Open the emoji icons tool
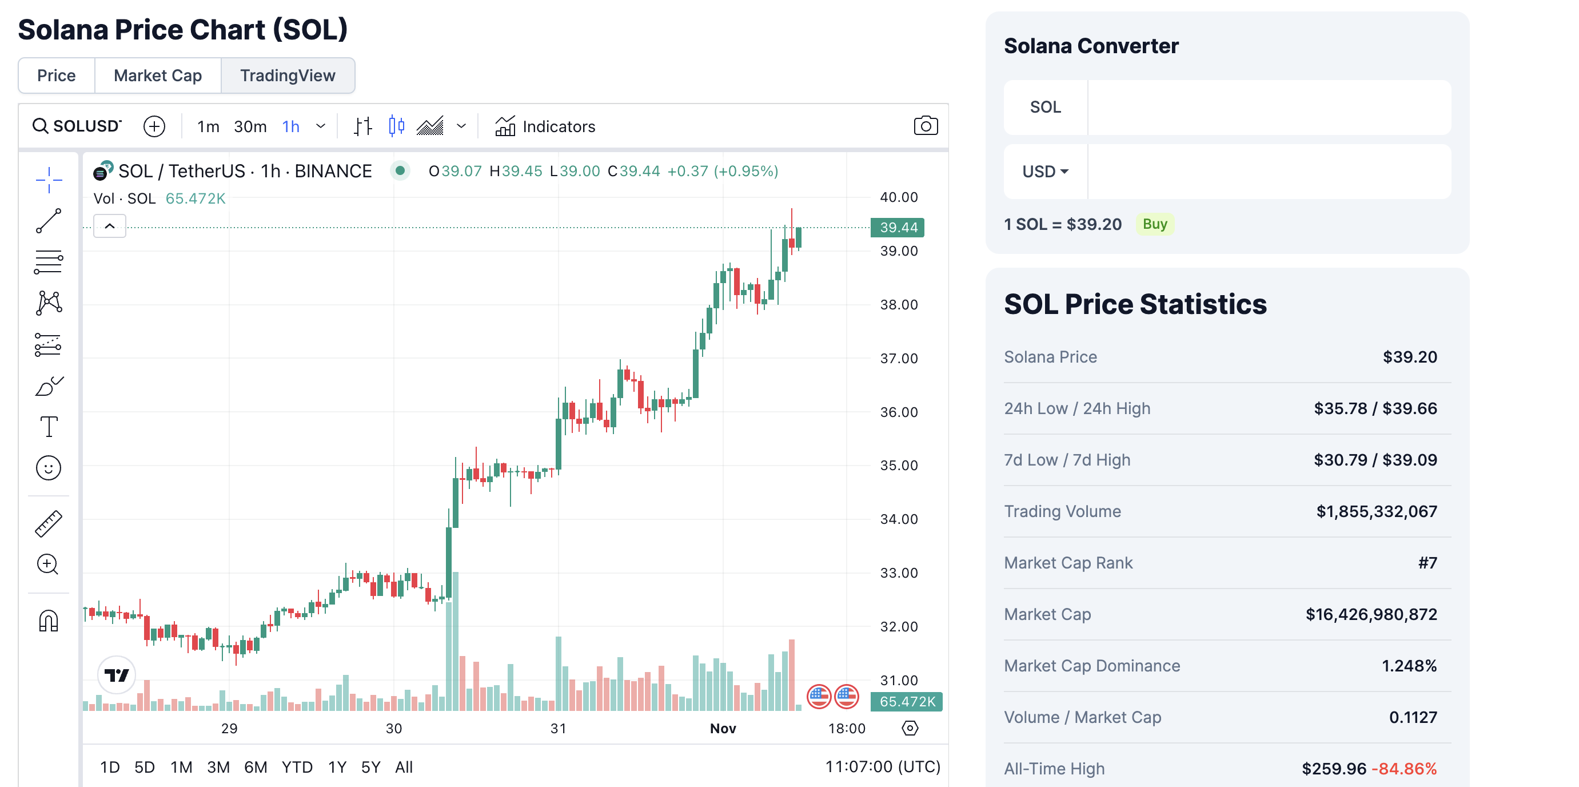Image resolution: width=1579 pixels, height=787 pixels. pos(49,468)
